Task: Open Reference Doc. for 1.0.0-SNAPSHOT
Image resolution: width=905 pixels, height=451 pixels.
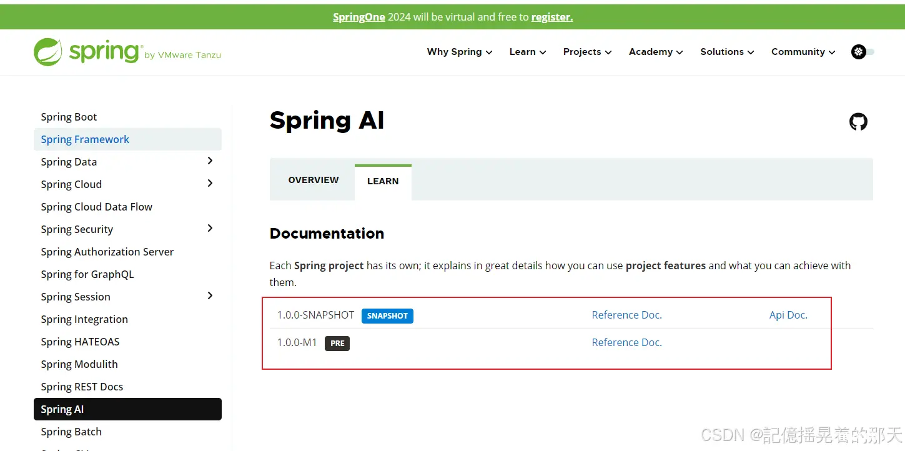Action: [x=626, y=315]
